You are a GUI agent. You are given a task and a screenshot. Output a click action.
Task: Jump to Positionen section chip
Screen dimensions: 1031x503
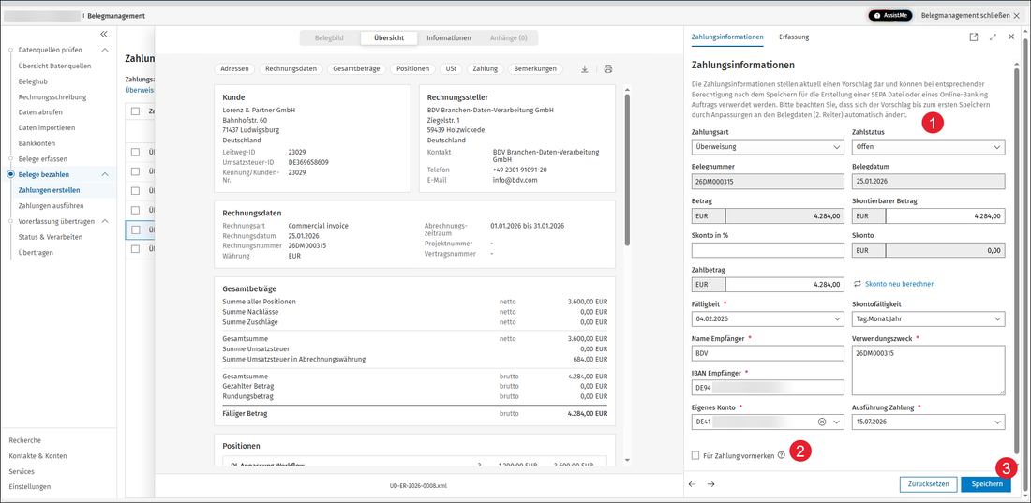coord(413,68)
